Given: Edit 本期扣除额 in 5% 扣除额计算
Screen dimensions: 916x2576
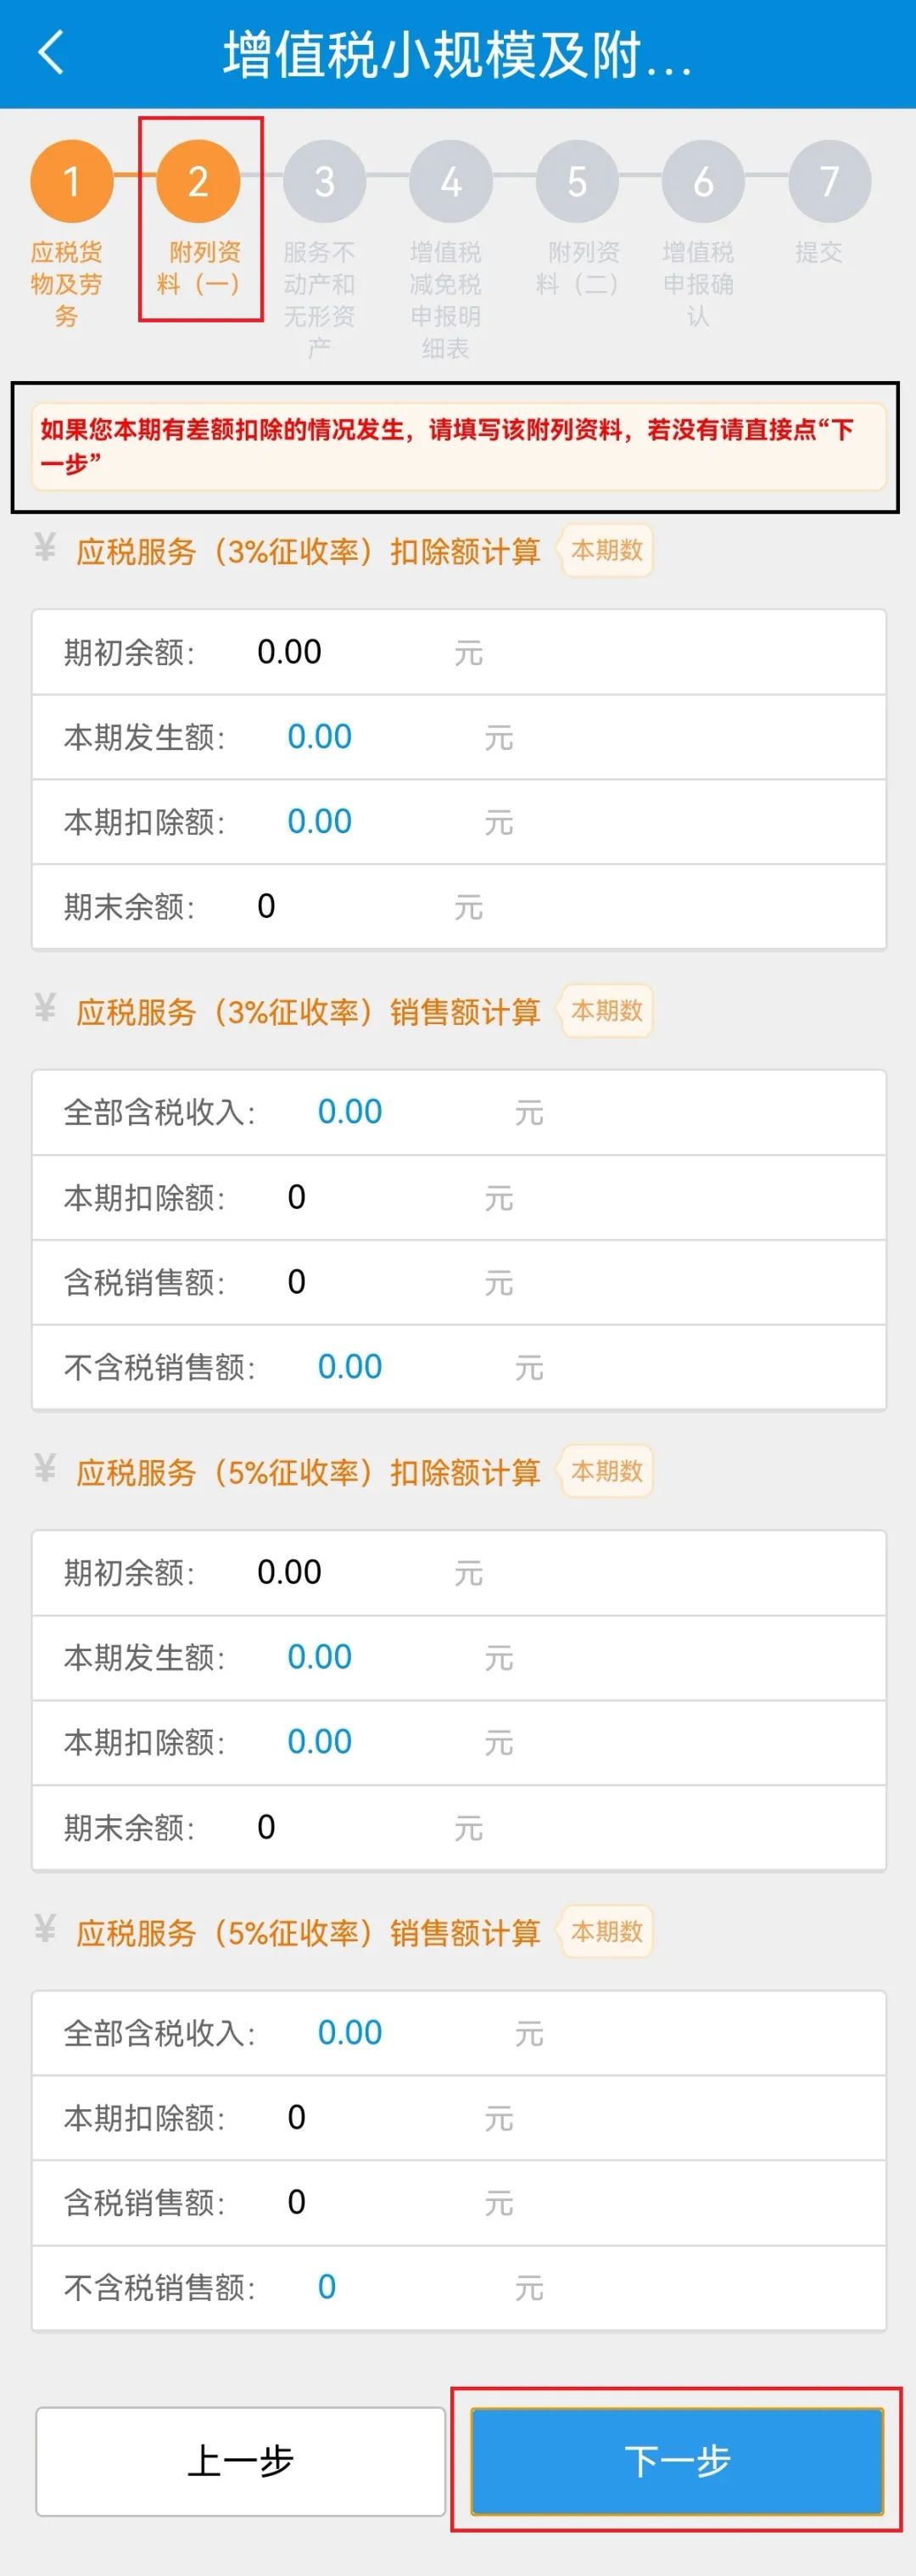Looking at the screenshot, I should 320,1742.
